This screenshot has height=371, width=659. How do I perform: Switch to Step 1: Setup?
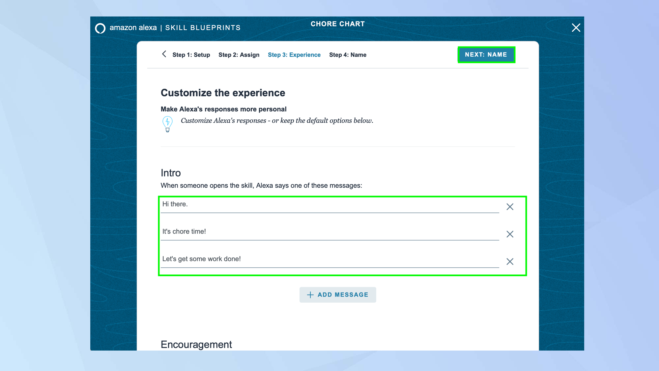[191, 55]
